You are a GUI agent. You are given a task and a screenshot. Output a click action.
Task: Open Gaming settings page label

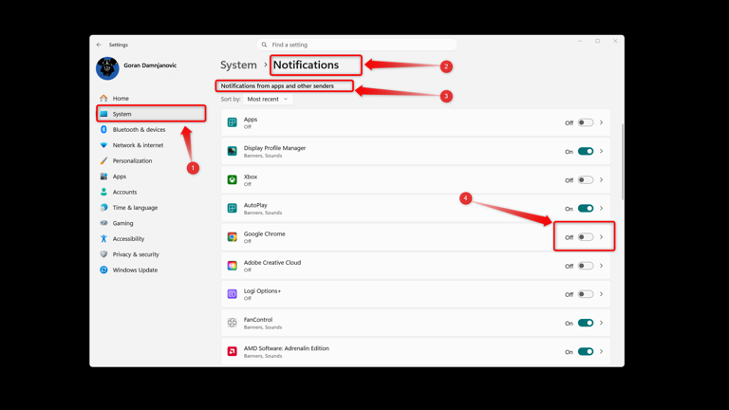pos(122,223)
